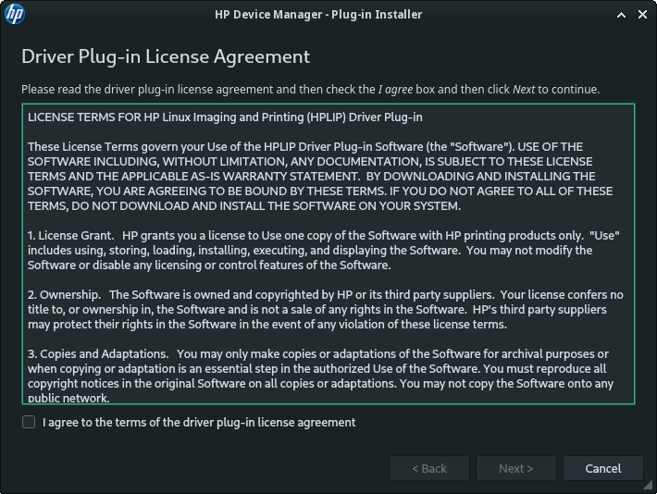Click inside the license agreement text box
This screenshot has width=657, height=494.
pyautogui.click(x=328, y=253)
